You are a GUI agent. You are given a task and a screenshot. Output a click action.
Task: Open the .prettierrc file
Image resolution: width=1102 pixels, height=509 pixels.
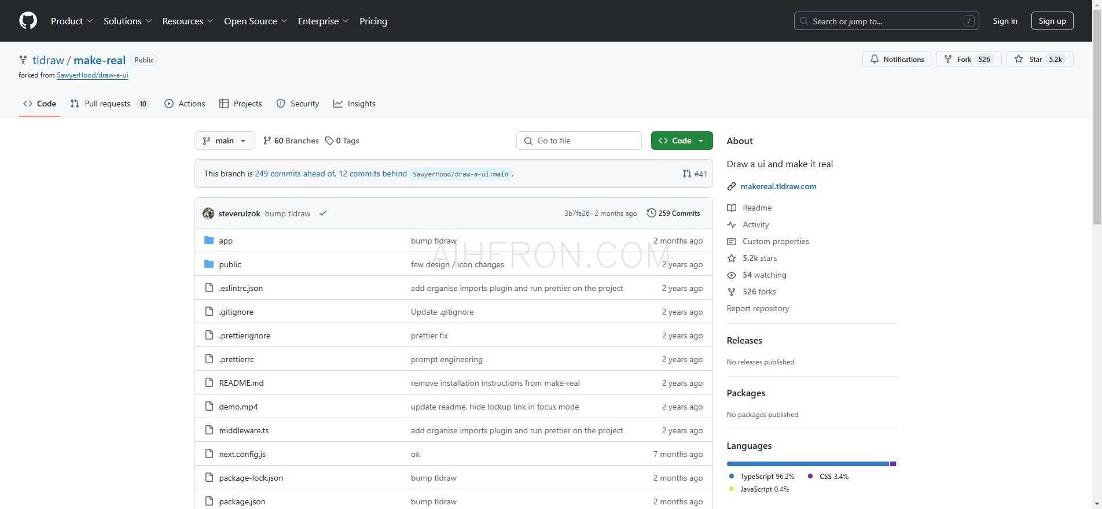point(236,359)
